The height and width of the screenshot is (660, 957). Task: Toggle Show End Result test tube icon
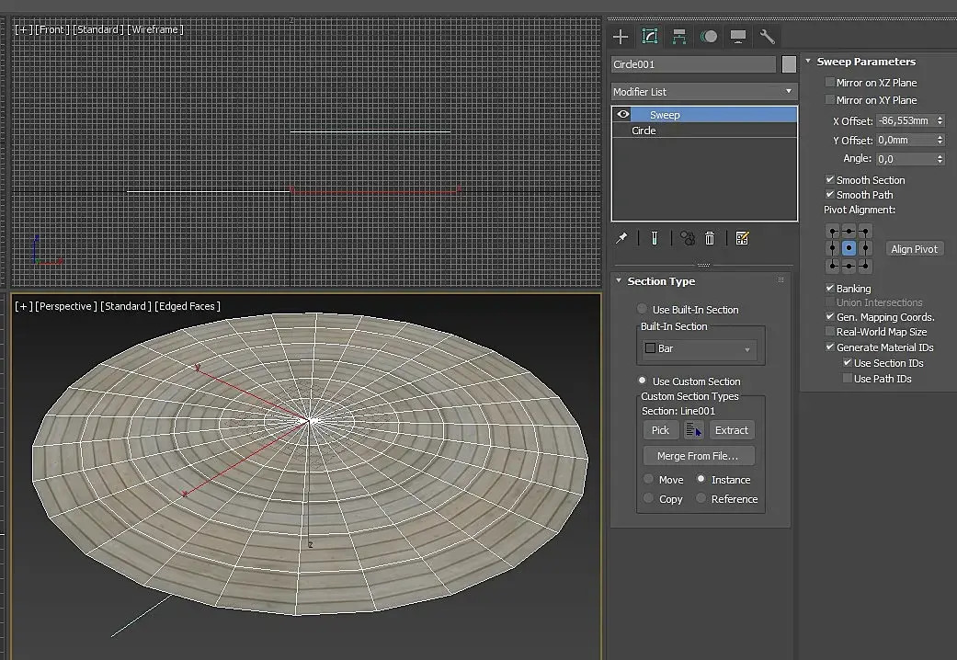[654, 238]
